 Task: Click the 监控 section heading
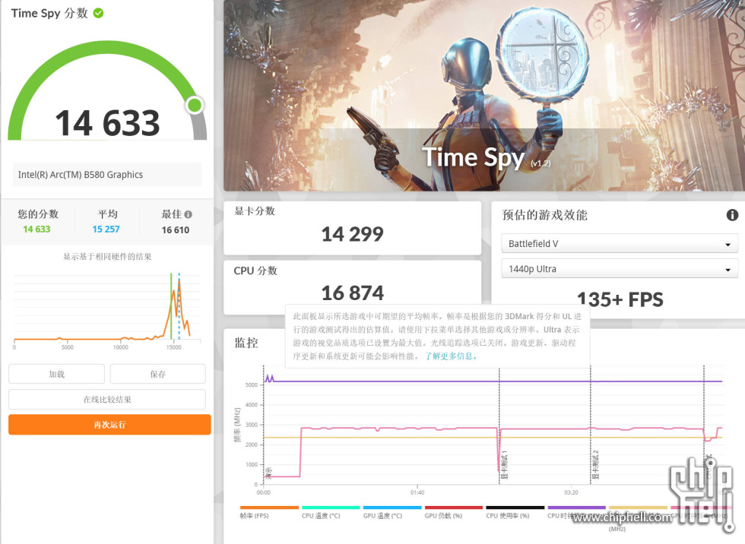point(246,343)
